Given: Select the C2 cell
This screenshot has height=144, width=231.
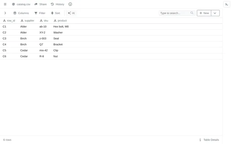Looking at the screenshot, I should tap(4, 32).
